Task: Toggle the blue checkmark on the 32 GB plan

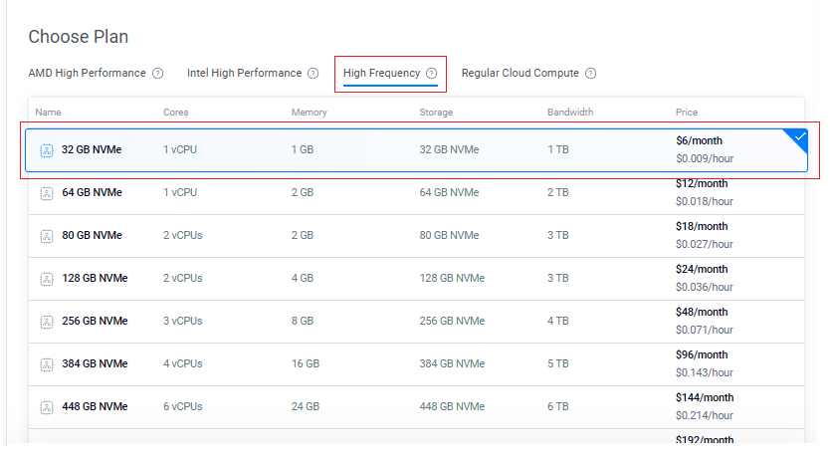Action: pos(796,138)
